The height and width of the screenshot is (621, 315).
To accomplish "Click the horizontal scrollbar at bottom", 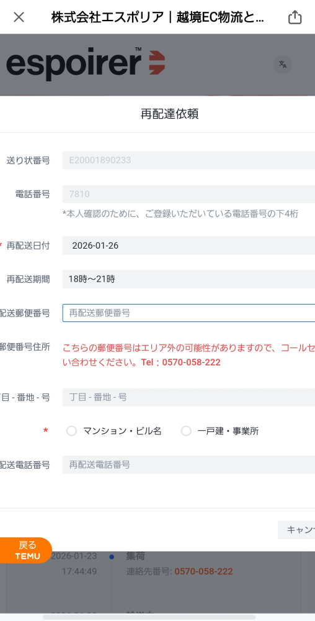I will [149, 617].
